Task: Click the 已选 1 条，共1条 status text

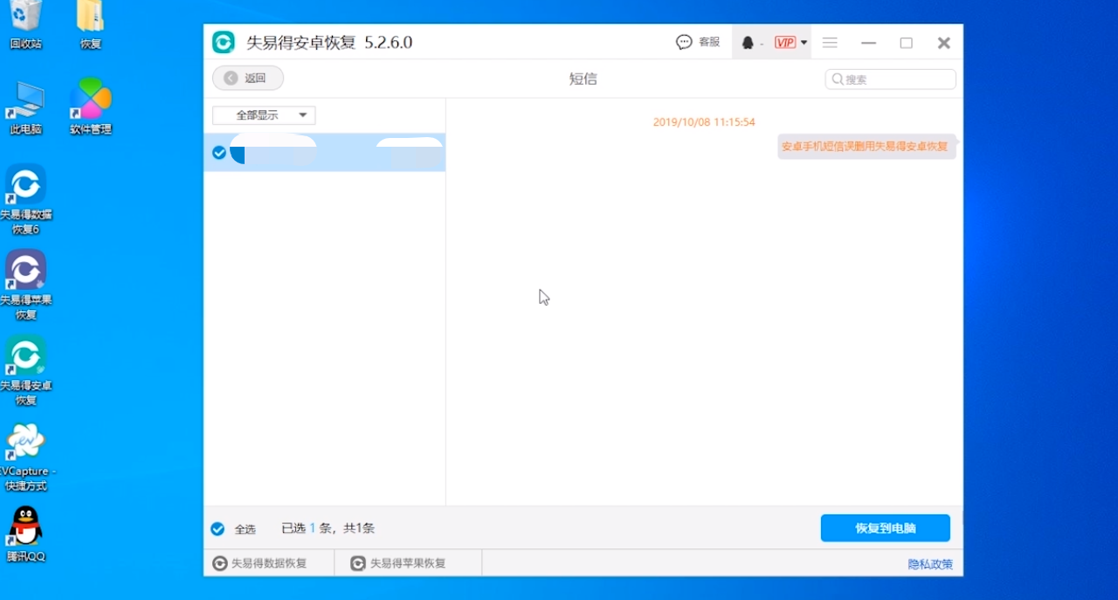Action: [328, 528]
